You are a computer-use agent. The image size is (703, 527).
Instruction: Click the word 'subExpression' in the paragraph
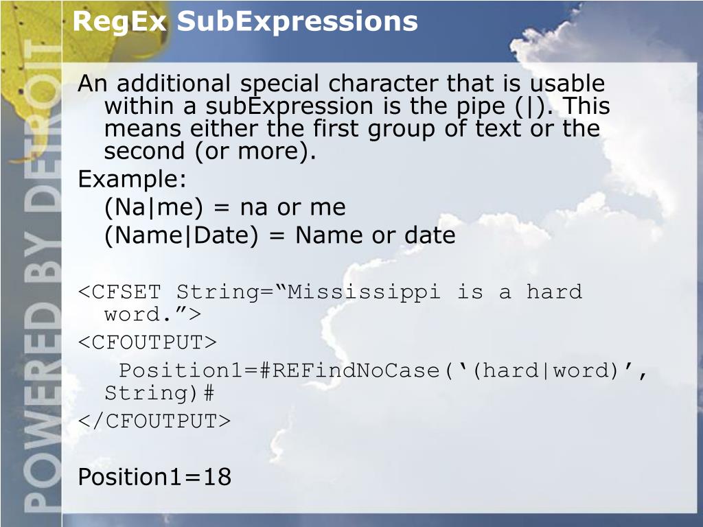[x=289, y=106]
